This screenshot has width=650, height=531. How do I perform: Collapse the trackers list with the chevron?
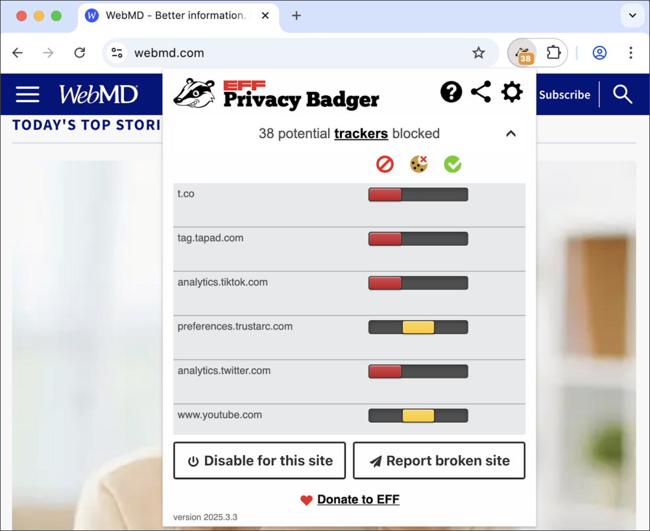(511, 134)
